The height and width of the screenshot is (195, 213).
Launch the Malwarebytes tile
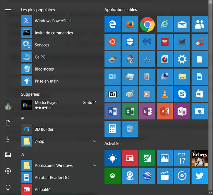click(147, 42)
